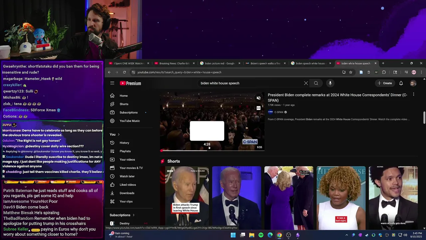426x240 pixels.
Task: Open Windows Start menu
Action: point(233,235)
